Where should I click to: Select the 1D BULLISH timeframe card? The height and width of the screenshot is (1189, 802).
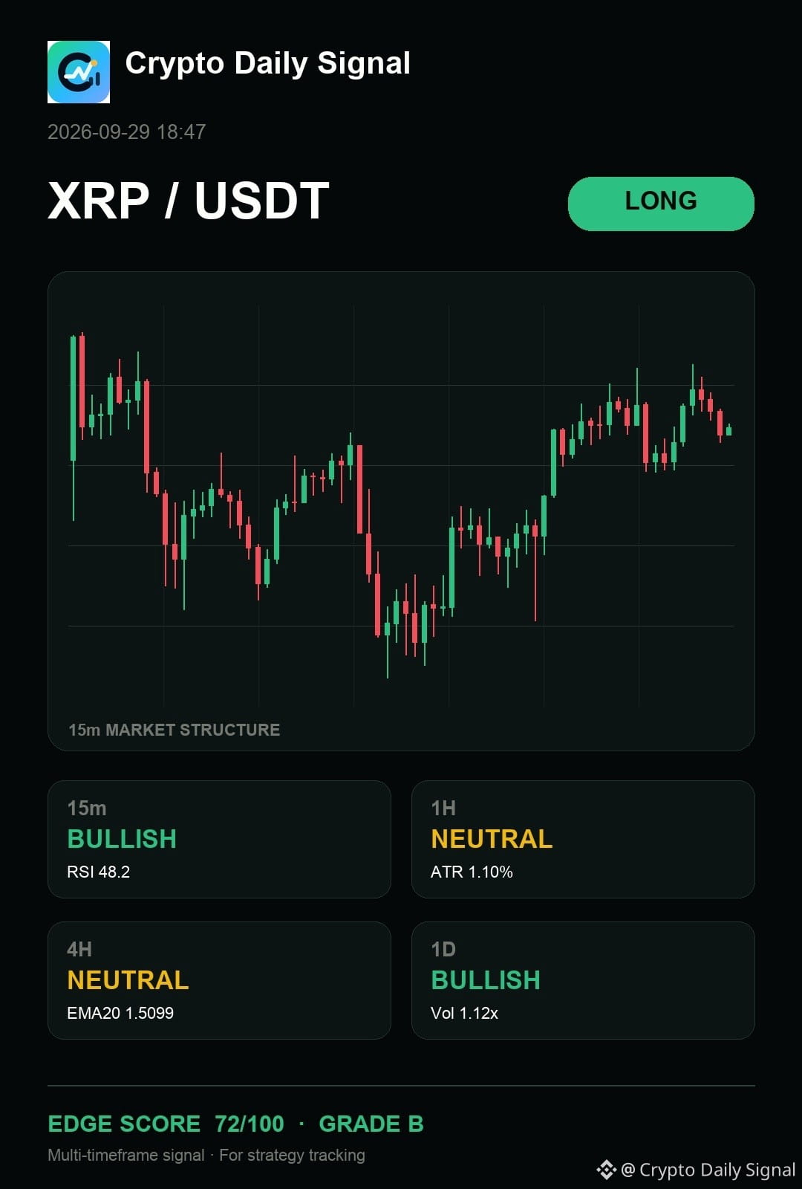(x=583, y=980)
